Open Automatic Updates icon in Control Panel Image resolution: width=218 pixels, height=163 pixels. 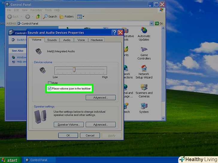click(x=144, y=34)
